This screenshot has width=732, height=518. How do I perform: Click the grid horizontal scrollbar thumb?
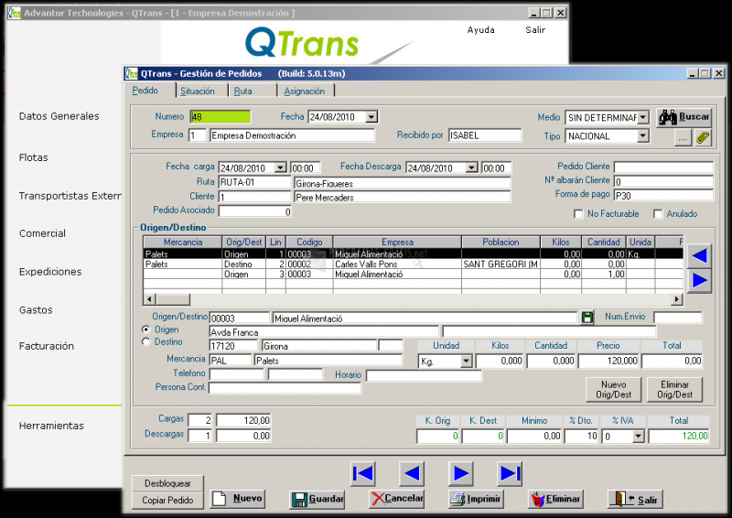(173, 299)
